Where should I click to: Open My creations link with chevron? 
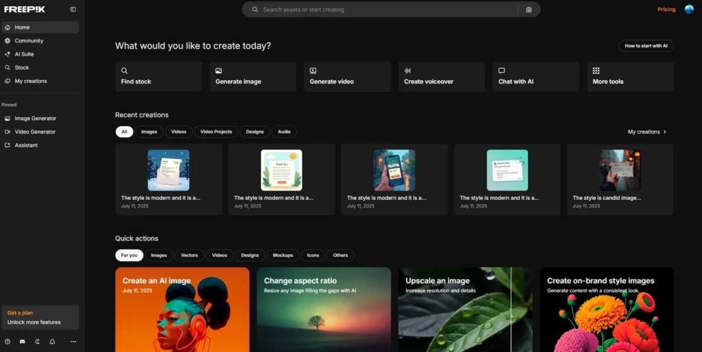(x=647, y=132)
